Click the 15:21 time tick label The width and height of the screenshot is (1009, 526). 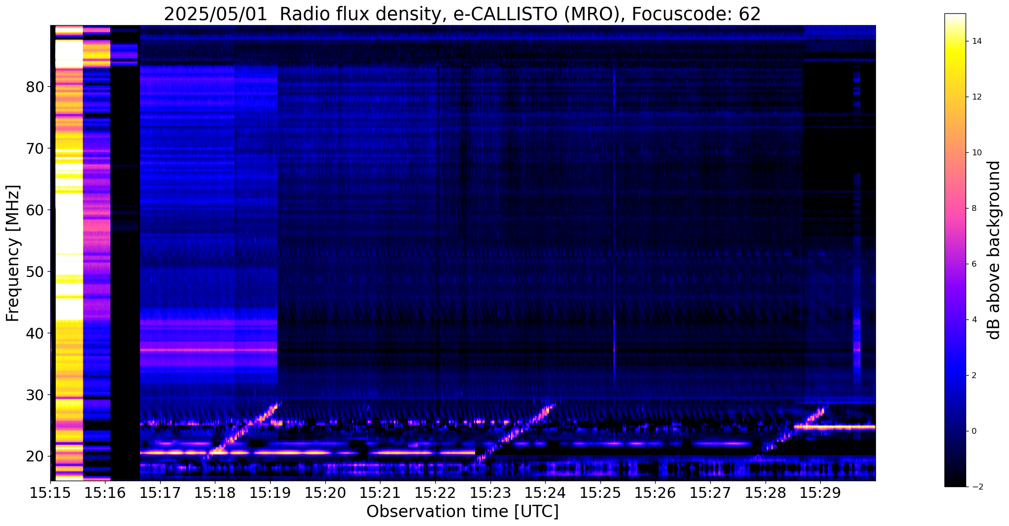click(x=380, y=492)
